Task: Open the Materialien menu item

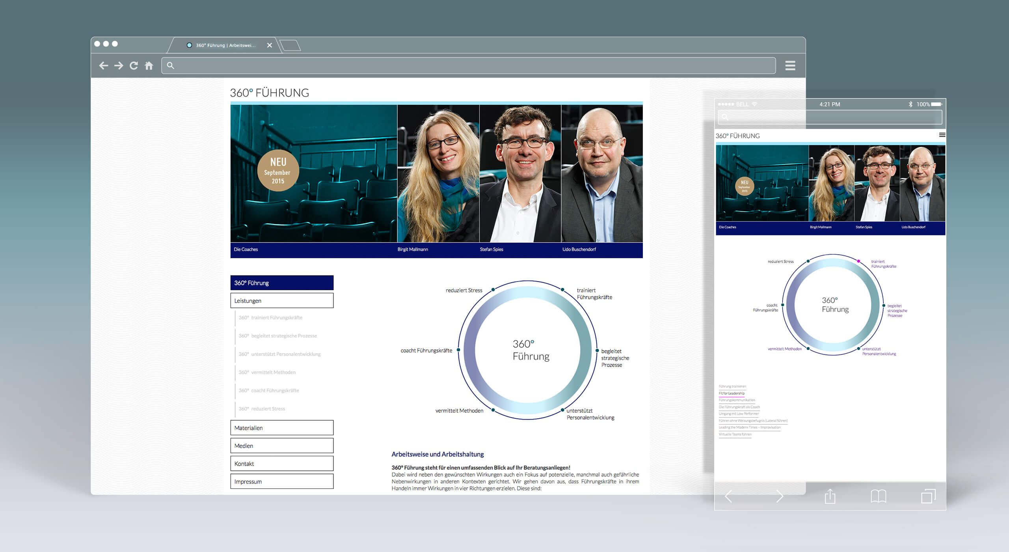Action: pyautogui.click(x=282, y=428)
